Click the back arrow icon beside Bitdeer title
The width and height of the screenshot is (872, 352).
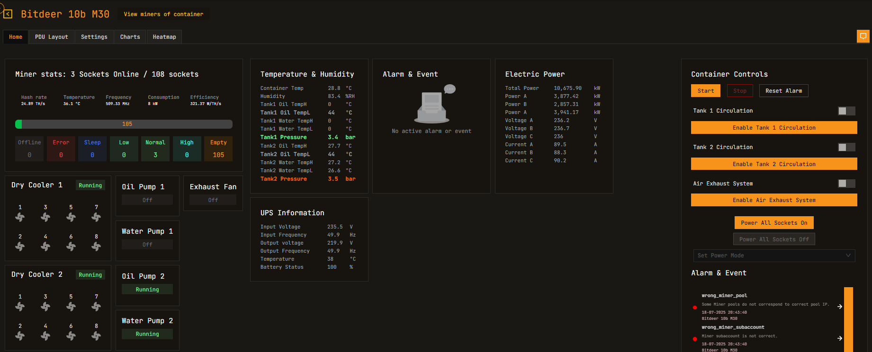[8, 14]
